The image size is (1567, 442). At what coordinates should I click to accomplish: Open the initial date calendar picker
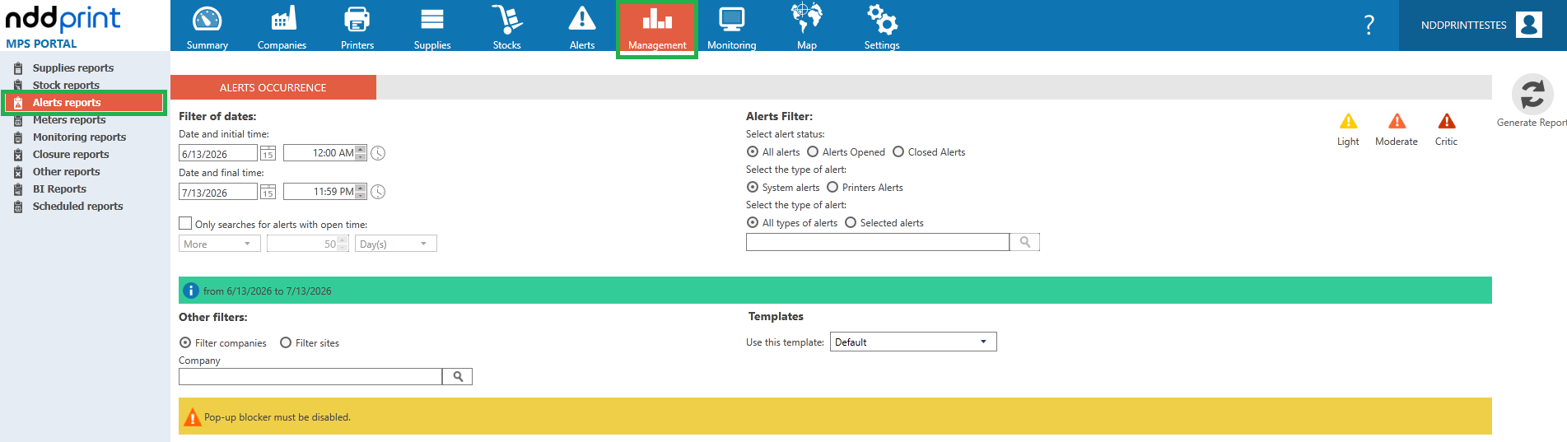(x=268, y=153)
